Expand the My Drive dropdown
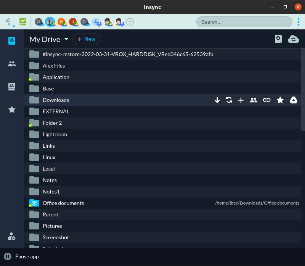The height and width of the screenshot is (266, 305). [x=66, y=39]
